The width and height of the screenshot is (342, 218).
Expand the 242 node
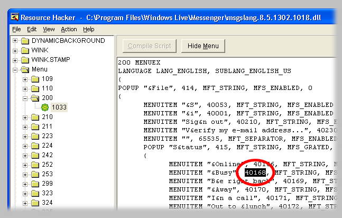click(25, 156)
